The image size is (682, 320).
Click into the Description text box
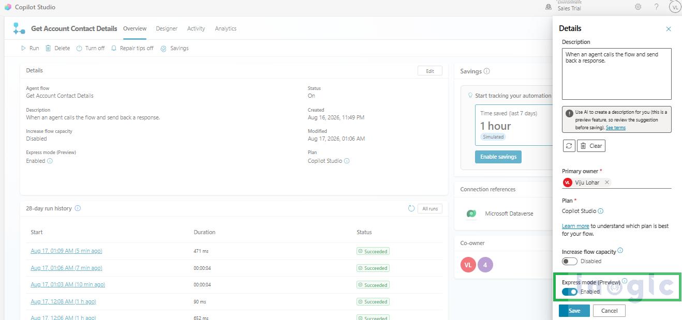coord(617,73)
